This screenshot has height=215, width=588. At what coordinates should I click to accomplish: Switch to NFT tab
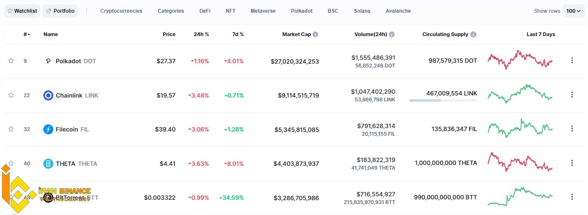click(231, 11)
